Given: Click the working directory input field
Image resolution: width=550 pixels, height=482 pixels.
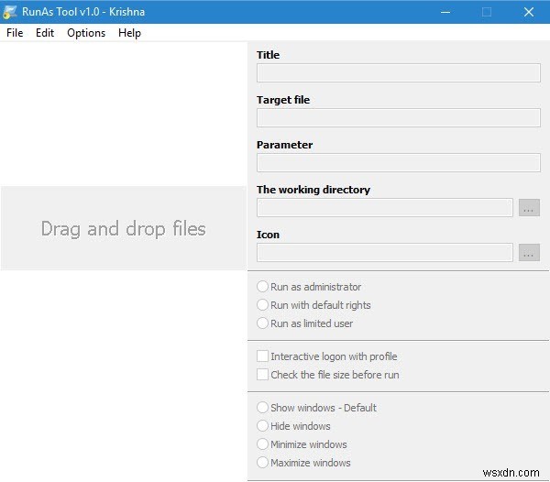Looking at the screenshot, I should click(384, 207).
